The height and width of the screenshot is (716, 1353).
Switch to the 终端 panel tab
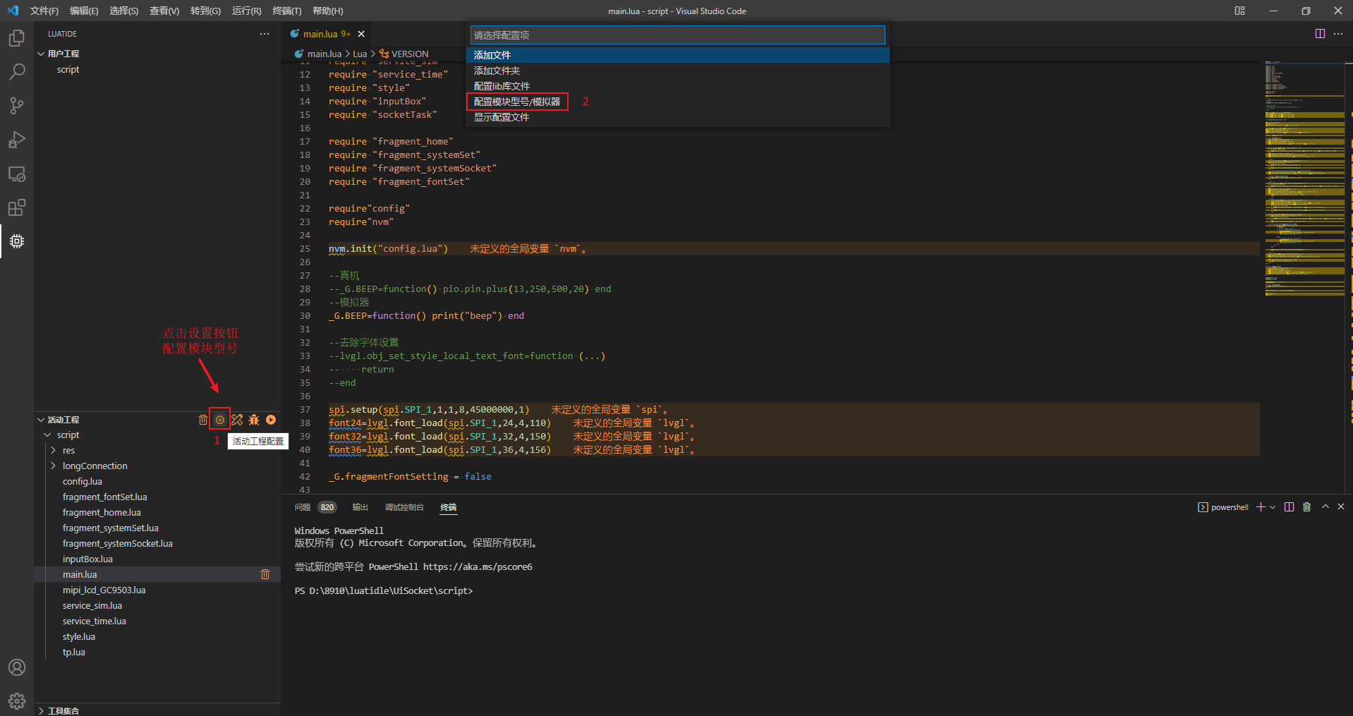449,507
